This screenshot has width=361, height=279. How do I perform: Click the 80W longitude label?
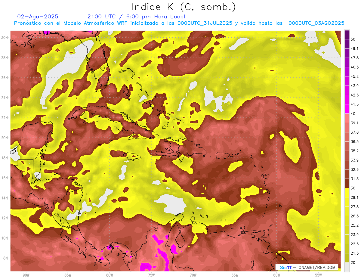coord(110,275)
